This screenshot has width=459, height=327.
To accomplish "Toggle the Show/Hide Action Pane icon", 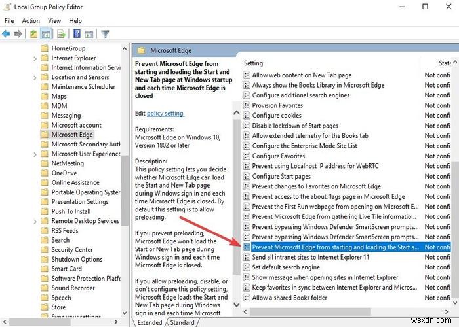I will click(89, 34).
